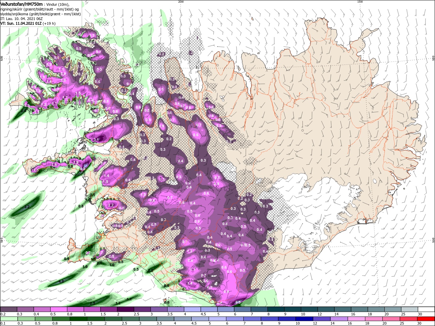Viewport: 435px width, 326px height.
Task: Pick the 1.5 snow legend swatch
Action: coord(108,309)
